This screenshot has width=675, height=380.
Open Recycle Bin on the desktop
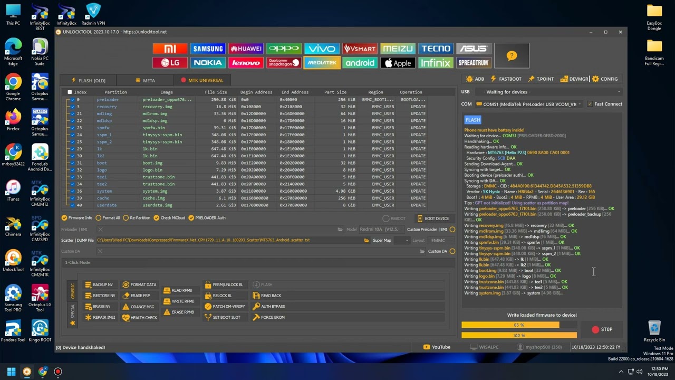click(x=654, y=331)
